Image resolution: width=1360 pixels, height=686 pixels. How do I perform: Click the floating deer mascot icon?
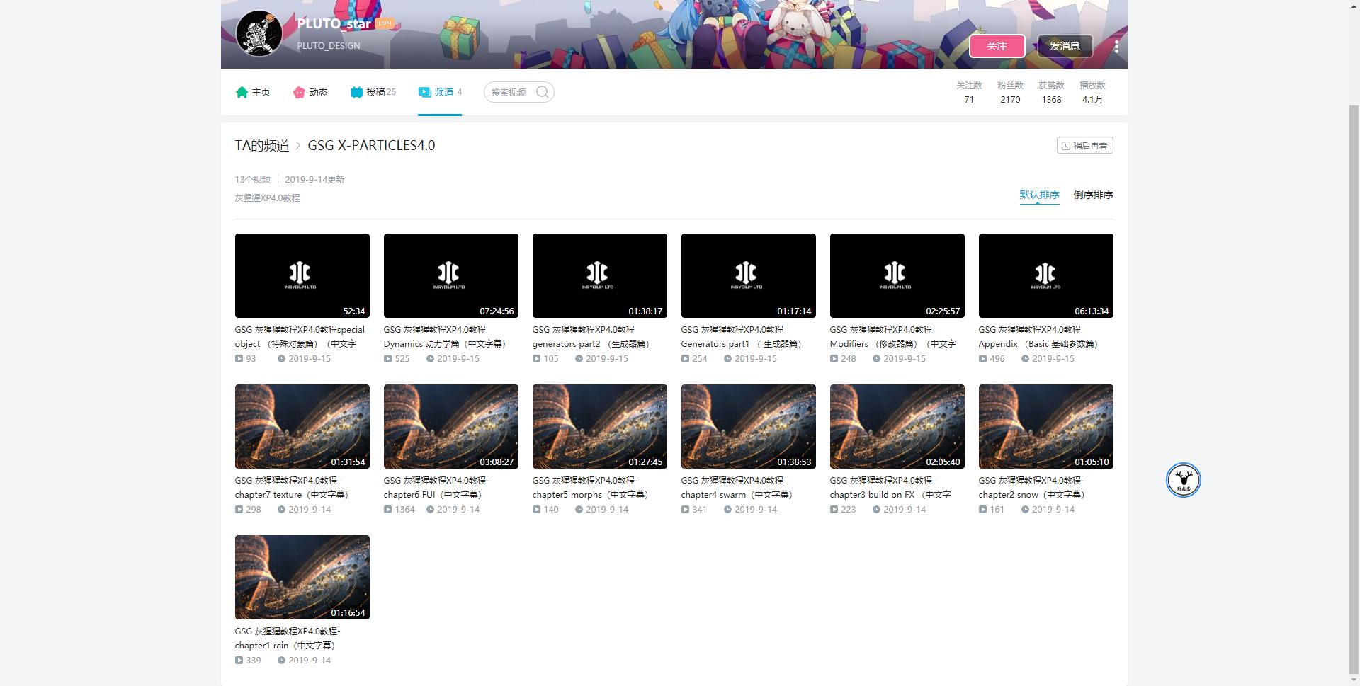tap(1183, 480)
